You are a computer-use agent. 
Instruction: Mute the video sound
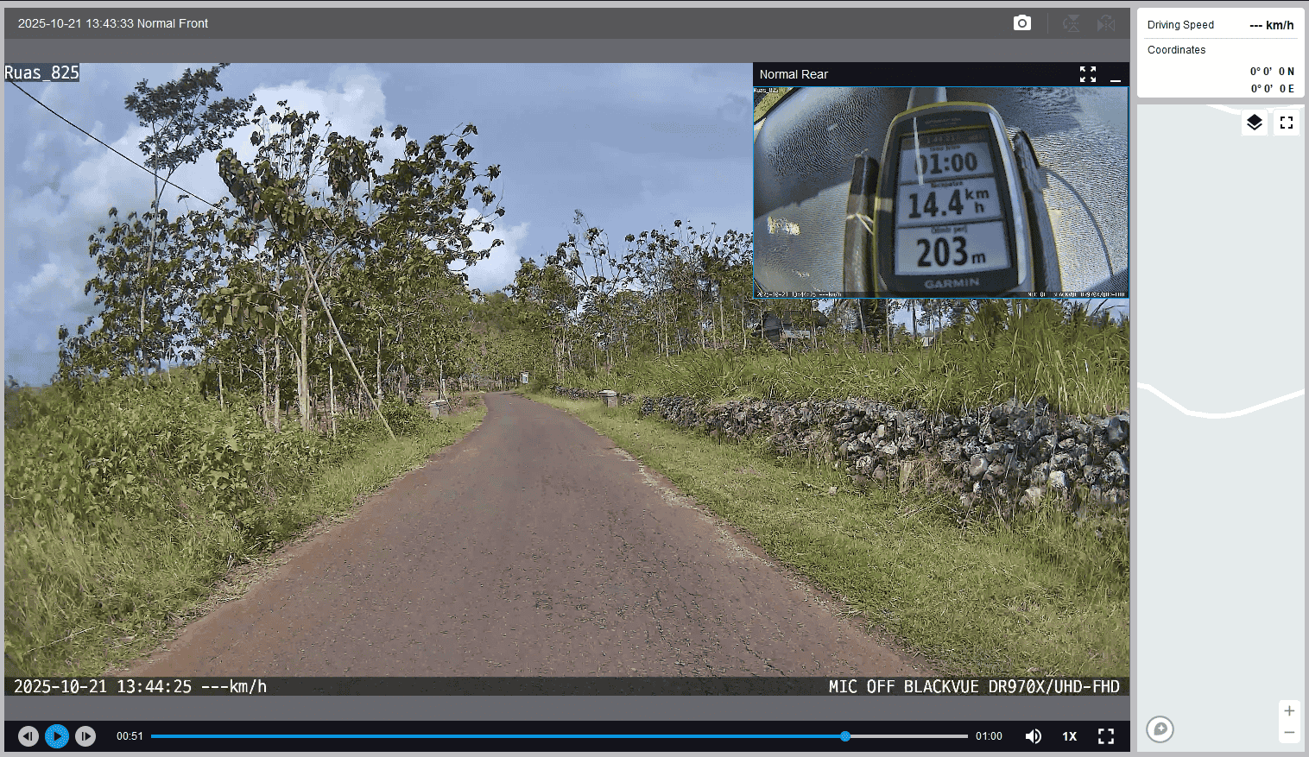[1033, 736]
